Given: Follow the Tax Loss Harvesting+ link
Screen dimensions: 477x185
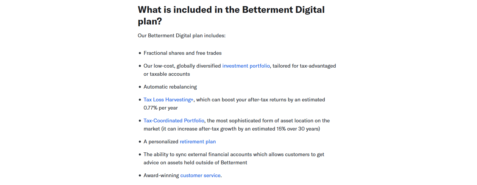Looking at the screenshot, I should point(169,100).
